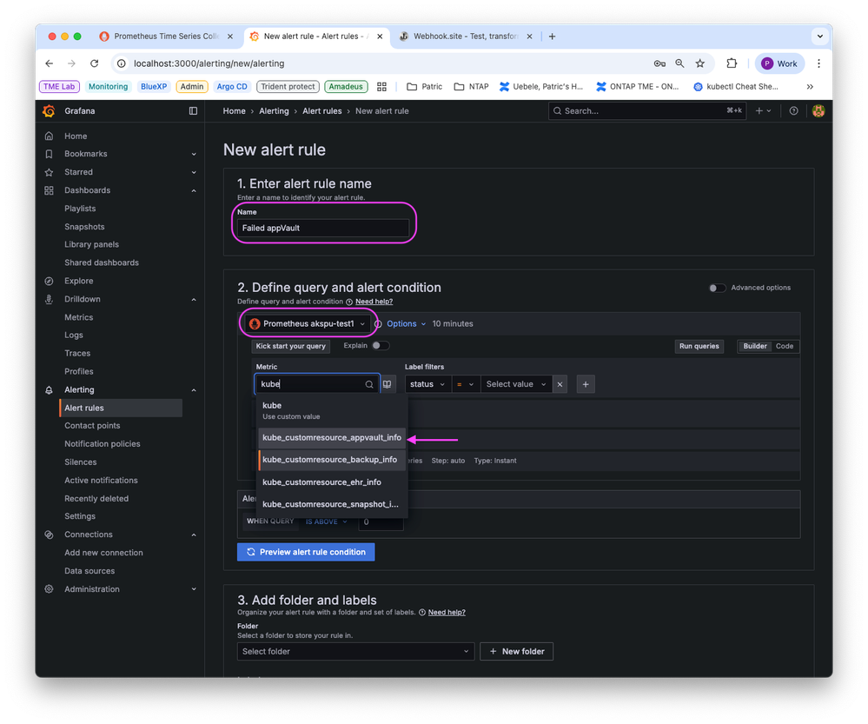Screen dimensions: 868x724
Task: Collapse the Alerting sidebar section
Action: pos(194,390)
